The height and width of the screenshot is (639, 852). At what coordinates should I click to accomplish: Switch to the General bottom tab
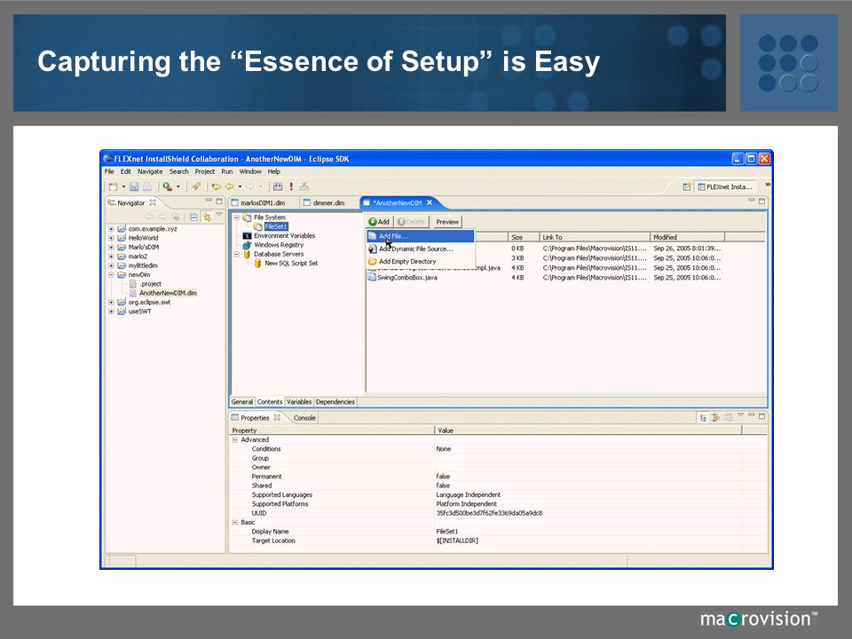tap(241, 402)
